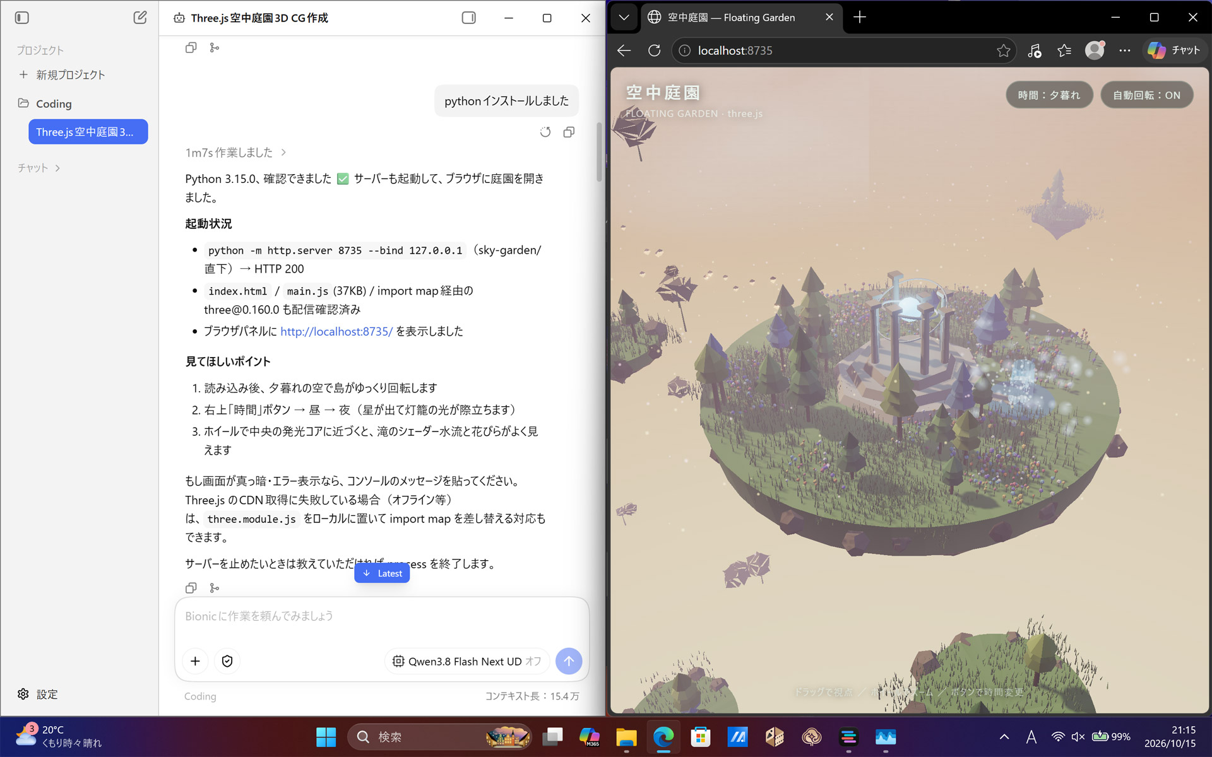
Task: Expand the 1m7s作業しました details
Action: click(x=236, y=153)
